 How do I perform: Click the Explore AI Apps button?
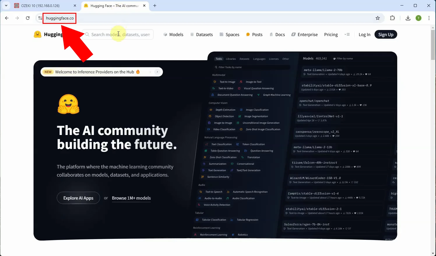tap(78, 198)
